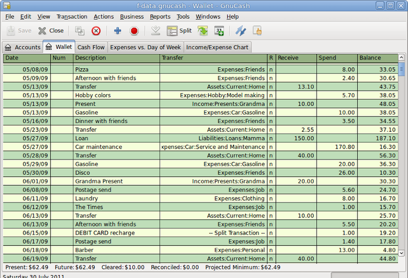408x278 pixels.
Task: Select the Wallet tab
Action: [x=59, y=47]
